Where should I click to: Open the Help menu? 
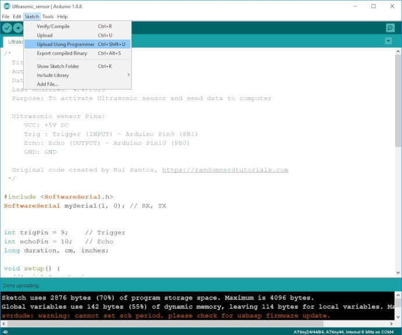[62, 17]
